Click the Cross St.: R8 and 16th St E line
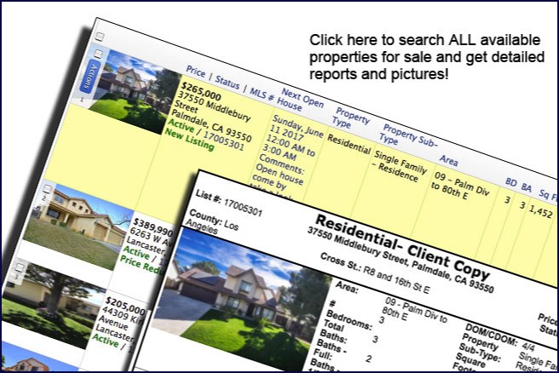This screenshot has height=373, width=559. click(375, 273)
